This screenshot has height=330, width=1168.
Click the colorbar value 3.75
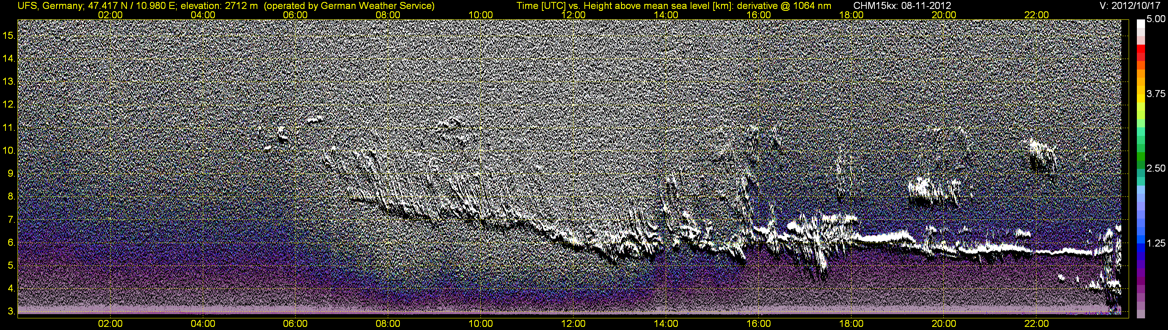[x=1156, y=94]
